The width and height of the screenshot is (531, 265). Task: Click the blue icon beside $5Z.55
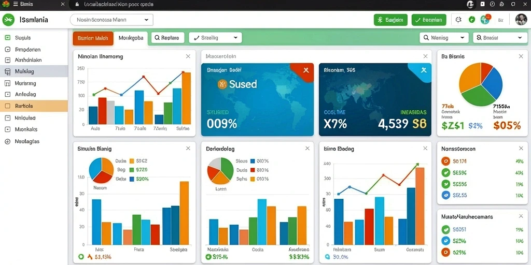tap(446, 195)
